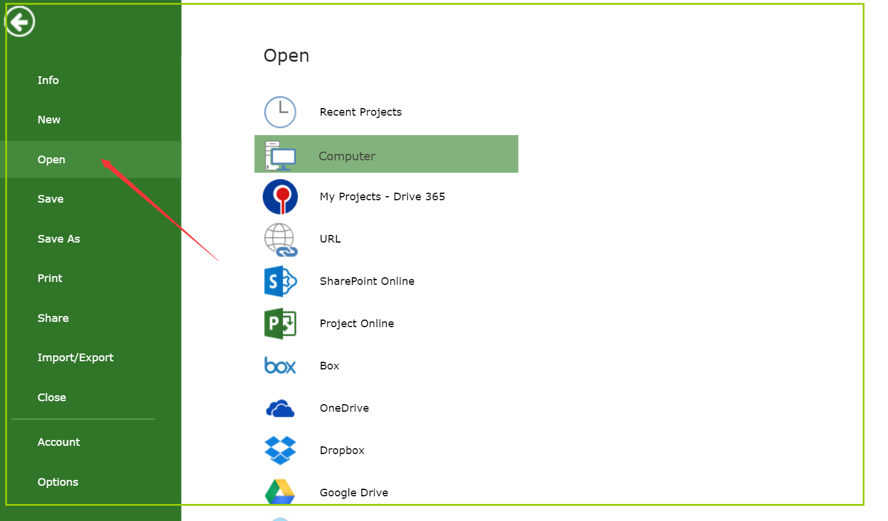This screenshot has height=521, width=888.
Task: Select the Recent Projects label
Action: [361, 112]
